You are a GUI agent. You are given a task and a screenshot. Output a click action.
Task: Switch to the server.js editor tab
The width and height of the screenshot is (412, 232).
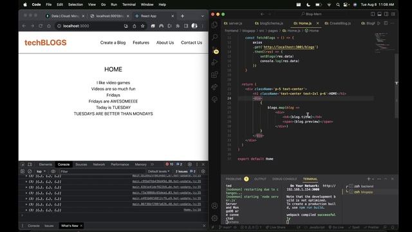point(233,23)
